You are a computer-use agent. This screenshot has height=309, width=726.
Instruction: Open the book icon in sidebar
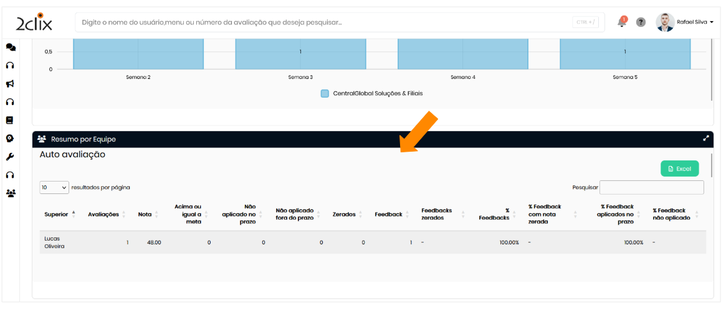pos(10,121)
